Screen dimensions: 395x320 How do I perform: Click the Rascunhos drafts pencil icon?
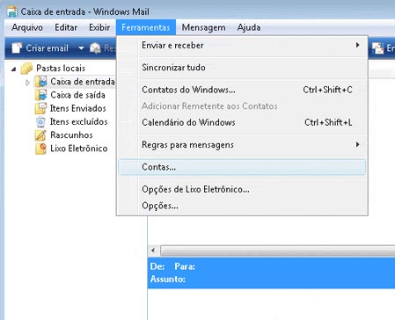point(40,135)
